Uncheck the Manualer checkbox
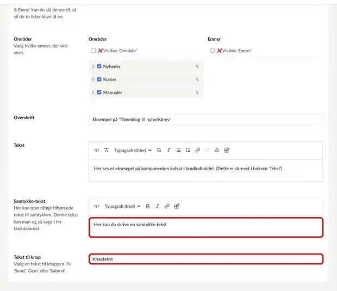Viewport: 337px width, 291px height. coord(99,92)
